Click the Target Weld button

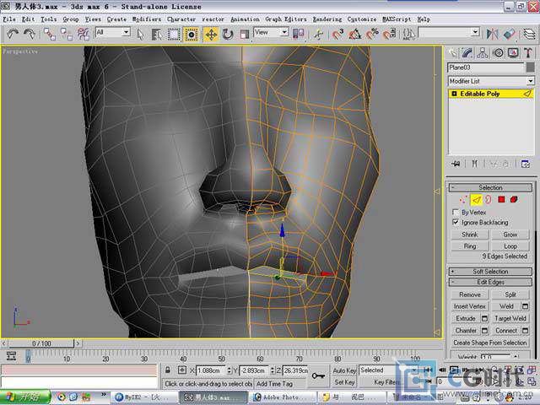510,318
